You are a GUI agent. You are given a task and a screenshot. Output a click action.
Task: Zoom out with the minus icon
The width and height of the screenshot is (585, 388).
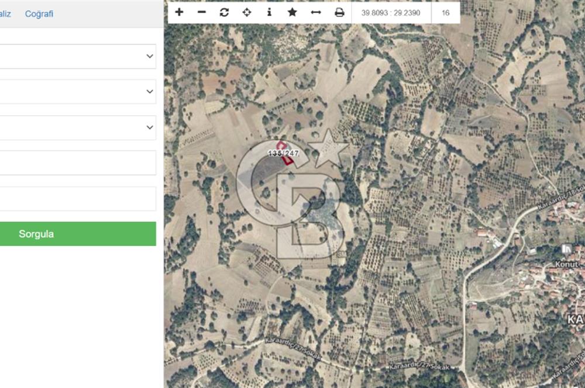(x=201, y=12)
